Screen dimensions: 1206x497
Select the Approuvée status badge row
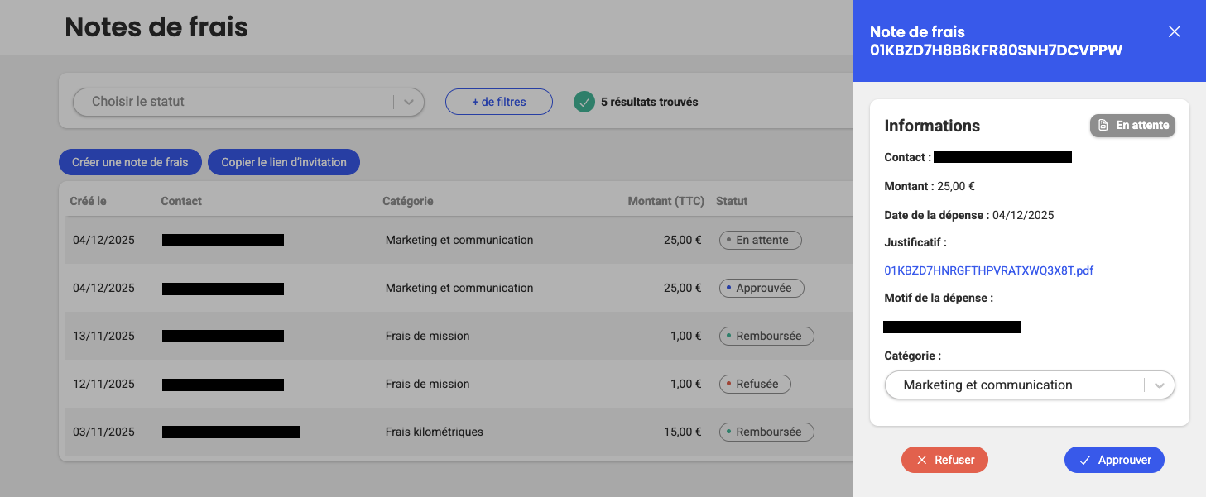click(762, 289)
